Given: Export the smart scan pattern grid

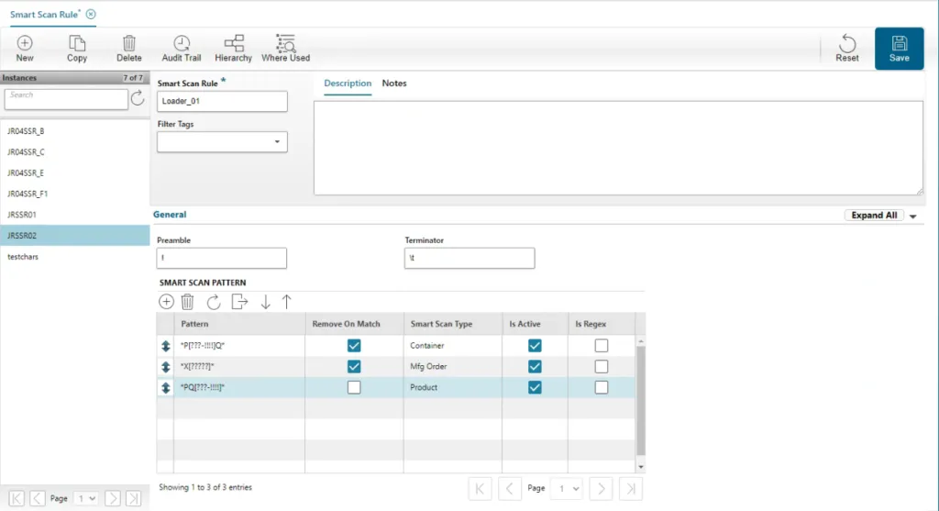Looking at the screenshot, I should point(239,302).
